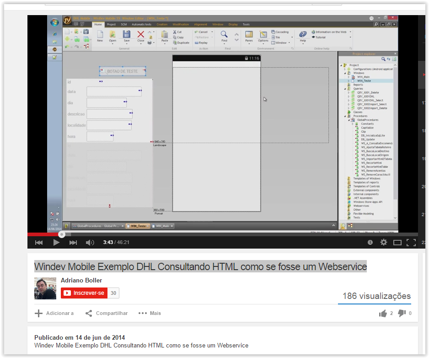Click the Duplicate command
429x358 pixels.
coord(181,43)
